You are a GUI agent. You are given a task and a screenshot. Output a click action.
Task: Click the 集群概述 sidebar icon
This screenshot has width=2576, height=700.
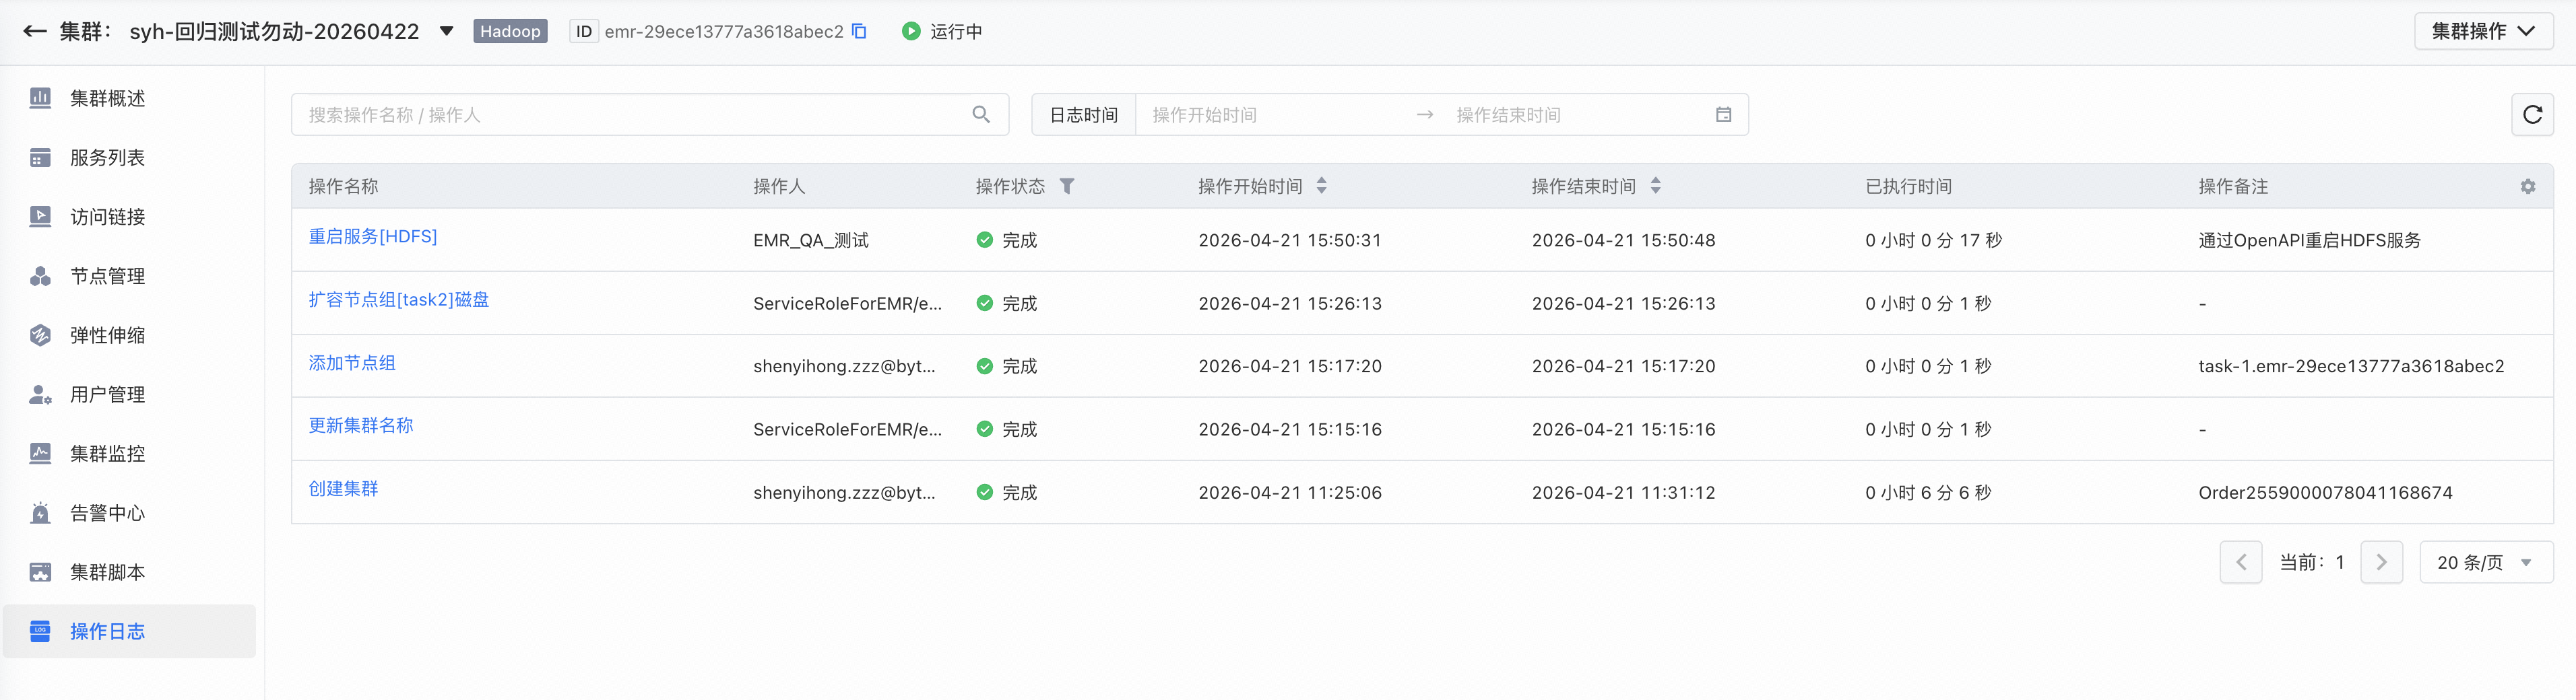click(40, 98)
